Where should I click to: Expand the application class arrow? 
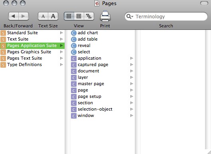(132, 58)
